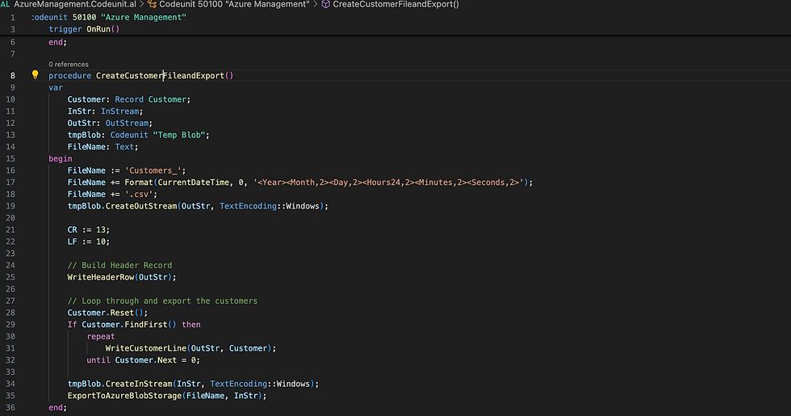The height and width of the screenshot is (416, 791).
Task: Click the method cube icon in breadcrumb
Action: click(326, 4)
